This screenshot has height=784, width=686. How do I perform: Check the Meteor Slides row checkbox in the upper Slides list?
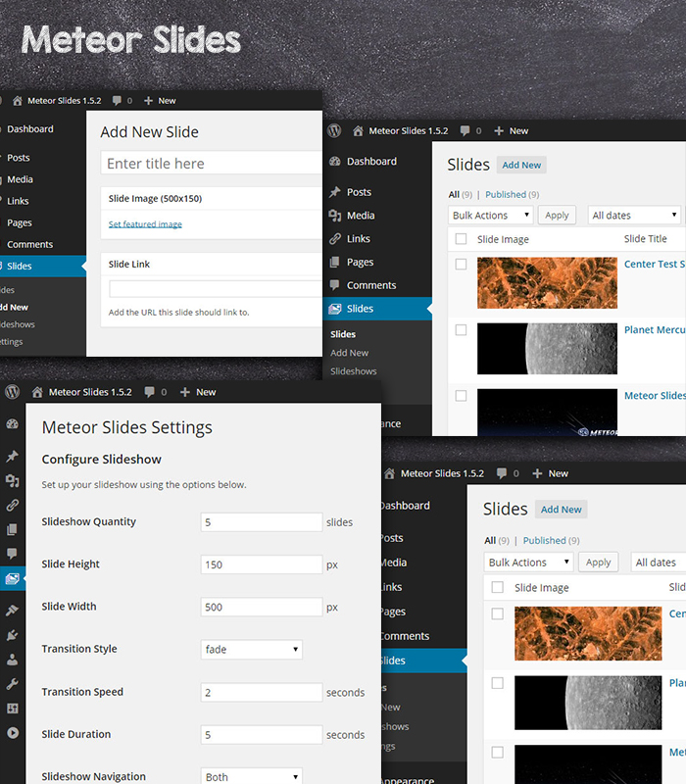[461, 396]
